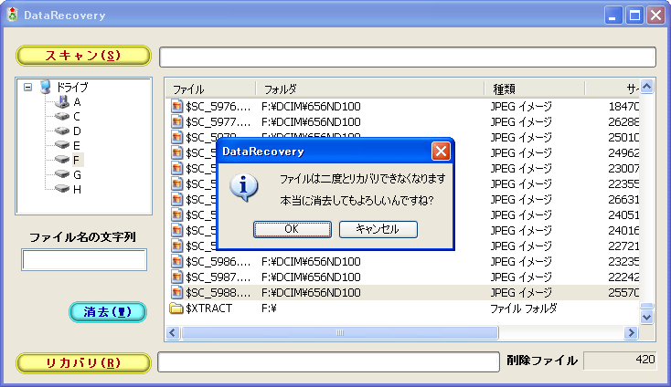Maximize the DataRecovery main window
The height and width of the screenshot is (387, 671).
[x=634, y=16]
